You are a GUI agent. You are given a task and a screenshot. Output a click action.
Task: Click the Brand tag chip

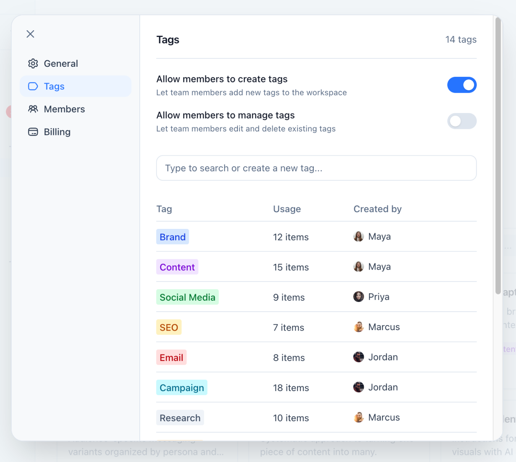[x=172, y=236]
